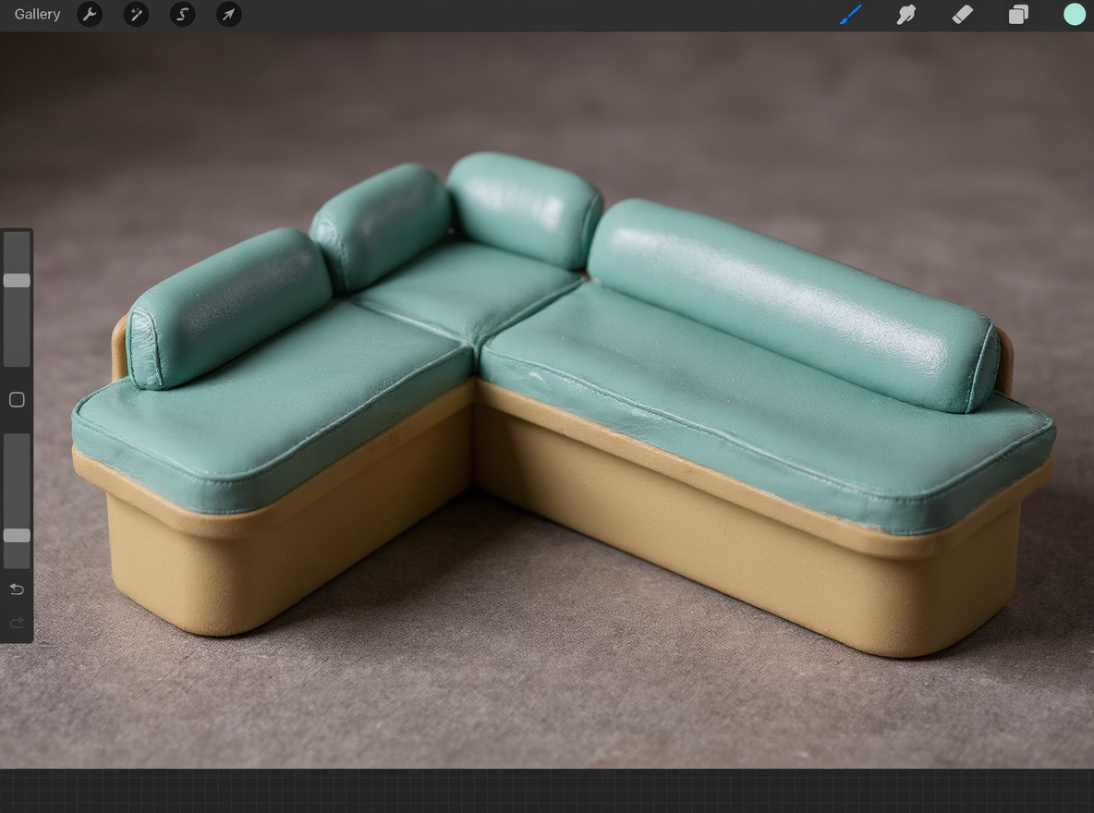
Task: Redo the last undone action
Action: pyautogui.click(x=17, y=623)
